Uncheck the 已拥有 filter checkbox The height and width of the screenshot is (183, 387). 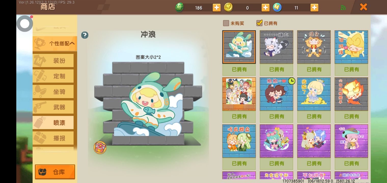[x=259, y=23]
